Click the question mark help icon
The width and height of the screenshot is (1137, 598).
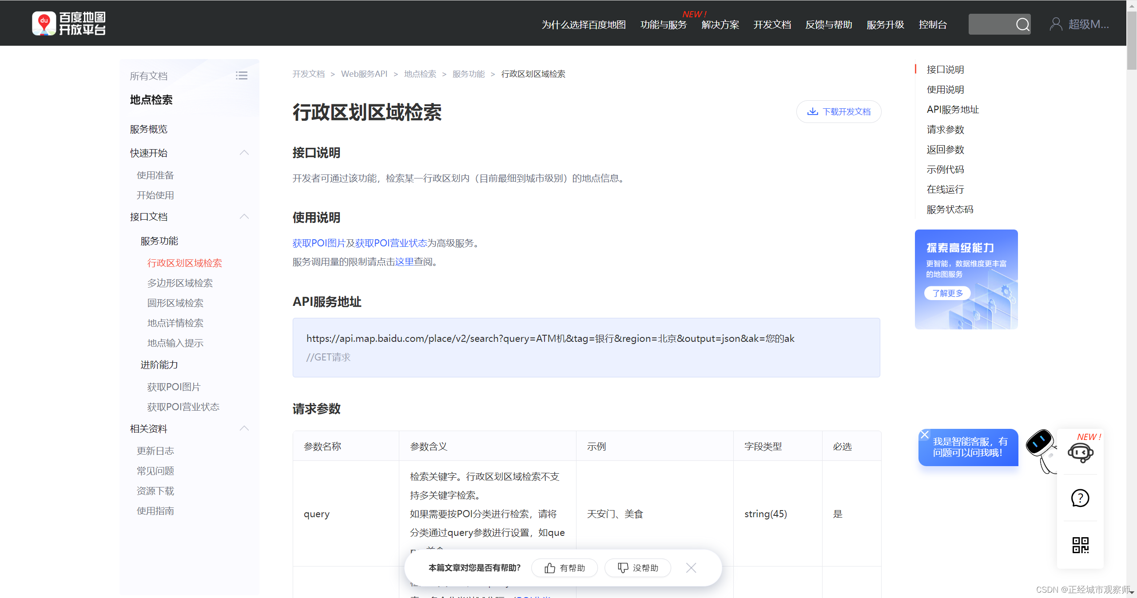(x=1080, y=498)
